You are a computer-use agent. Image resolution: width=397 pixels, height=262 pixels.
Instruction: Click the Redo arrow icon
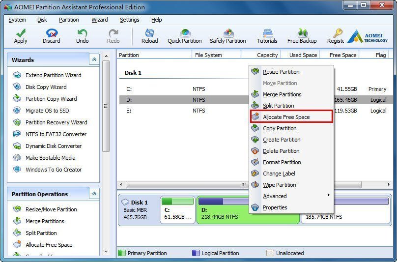[113, 33]
